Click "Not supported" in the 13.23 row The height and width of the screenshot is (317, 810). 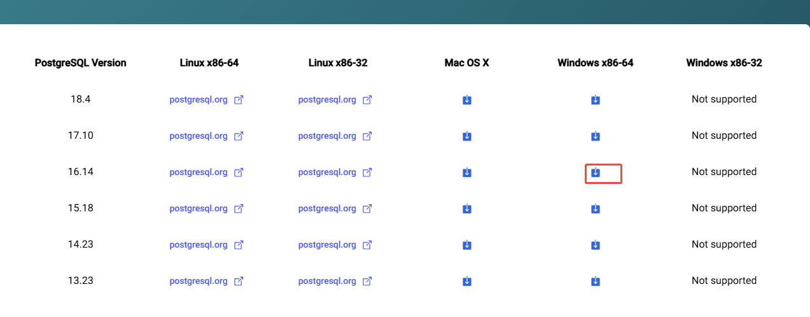tap(724, 281)
